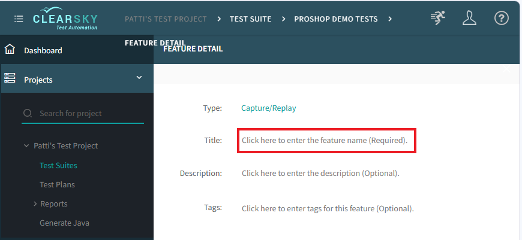Click the magnifier icon in project search
522x240 pixels.
click(x=28, y=113)
